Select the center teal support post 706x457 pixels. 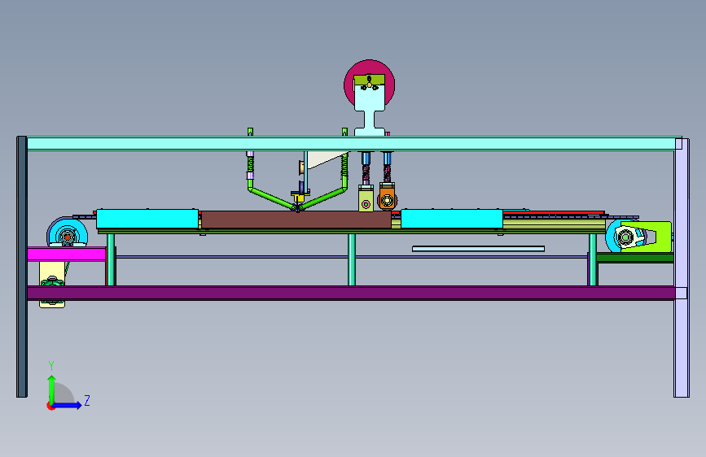(x=352, y=259)
